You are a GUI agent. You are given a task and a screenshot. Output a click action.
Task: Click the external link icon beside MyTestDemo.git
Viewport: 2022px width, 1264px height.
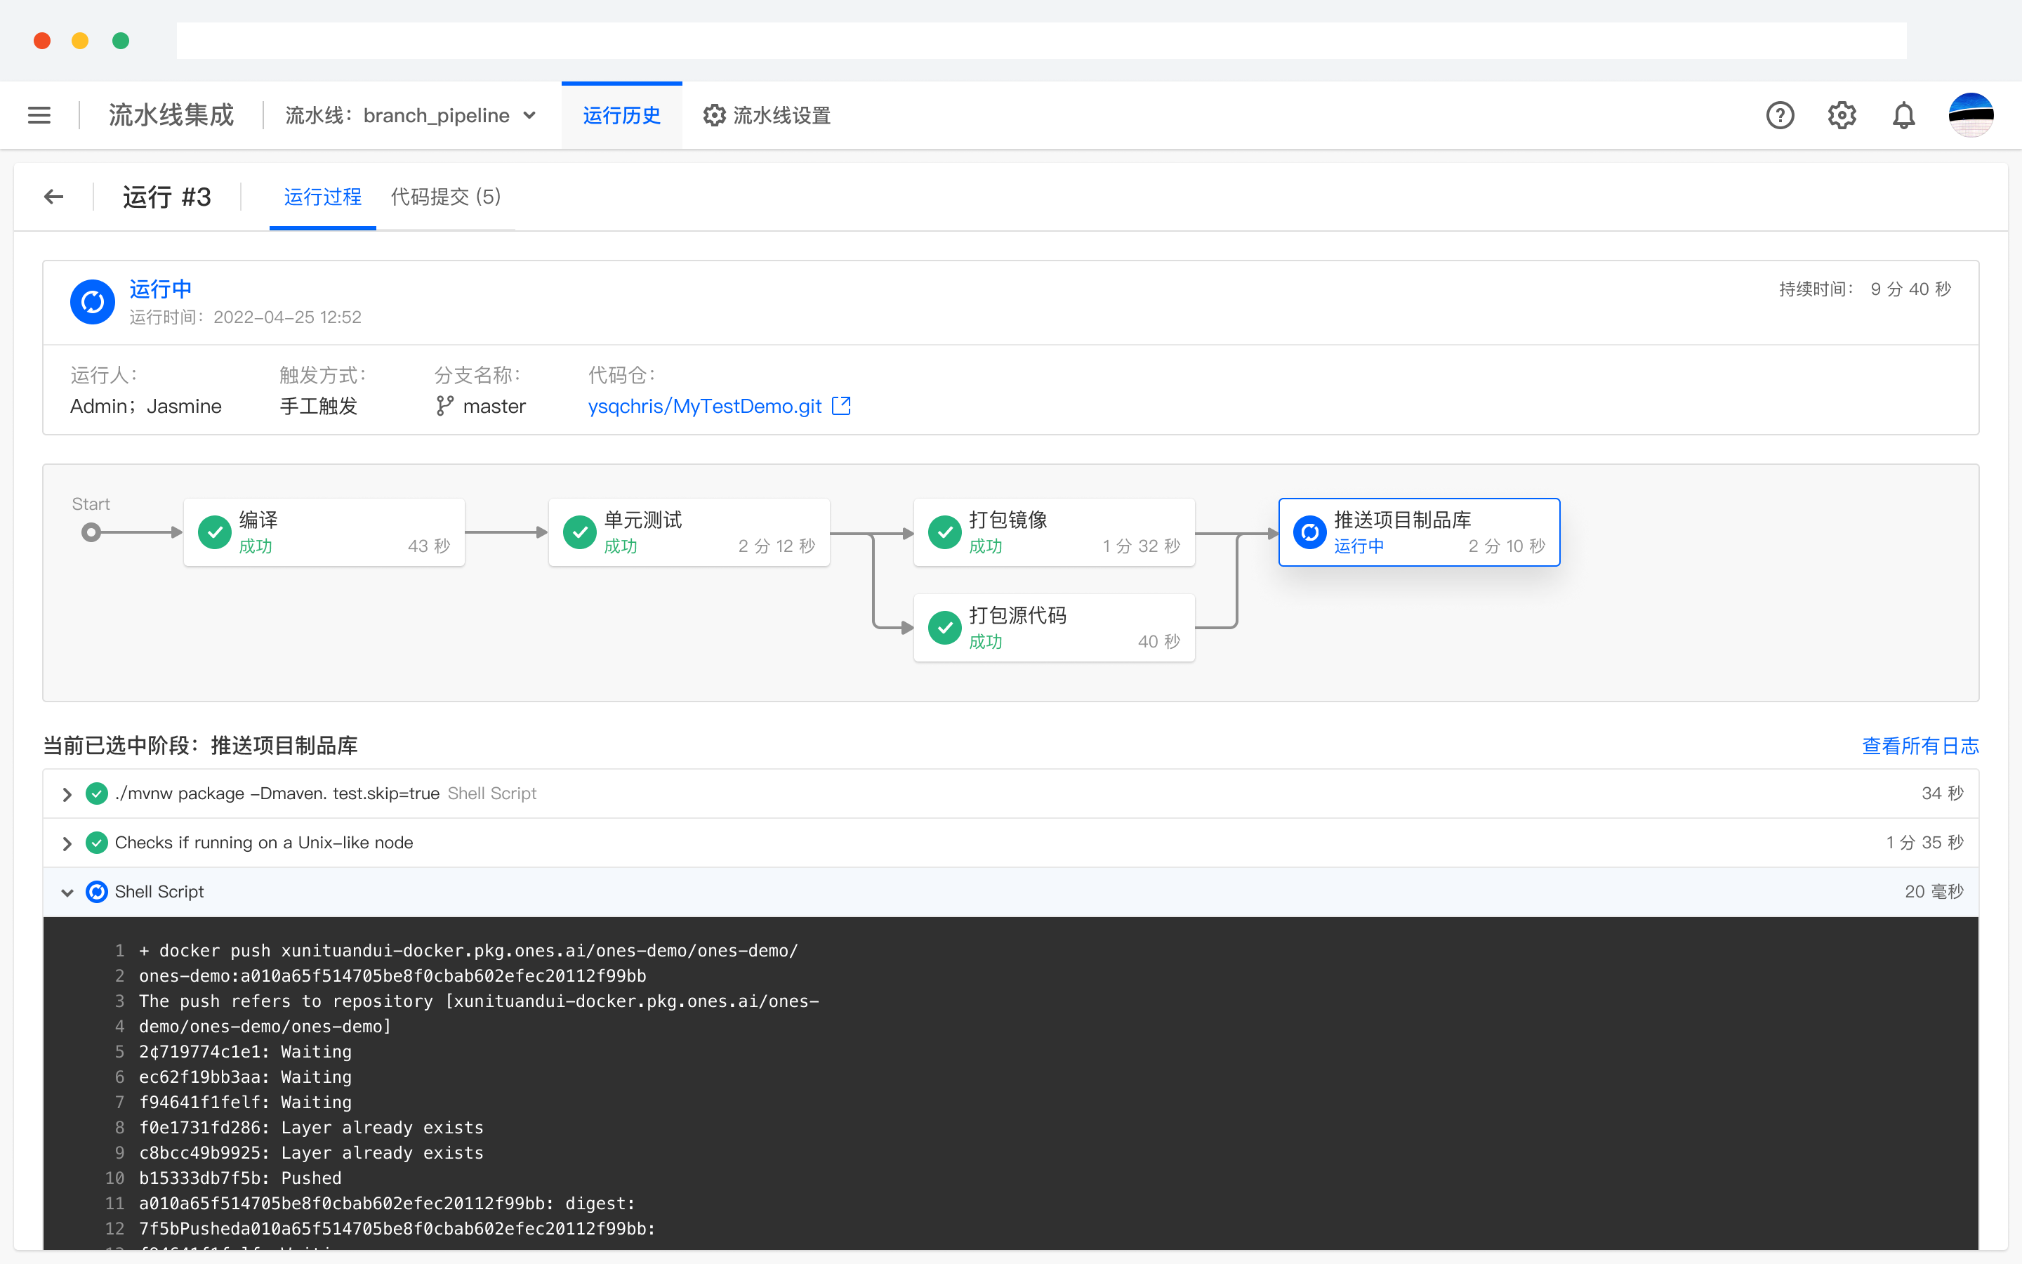[x=841, y=407]
